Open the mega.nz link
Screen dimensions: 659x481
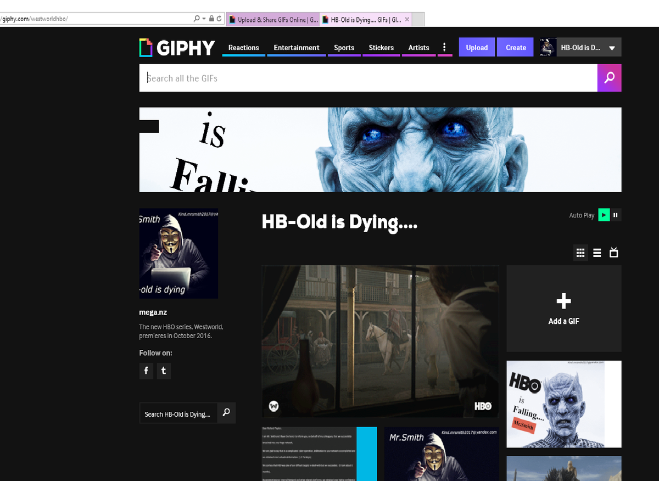(153, 312)
